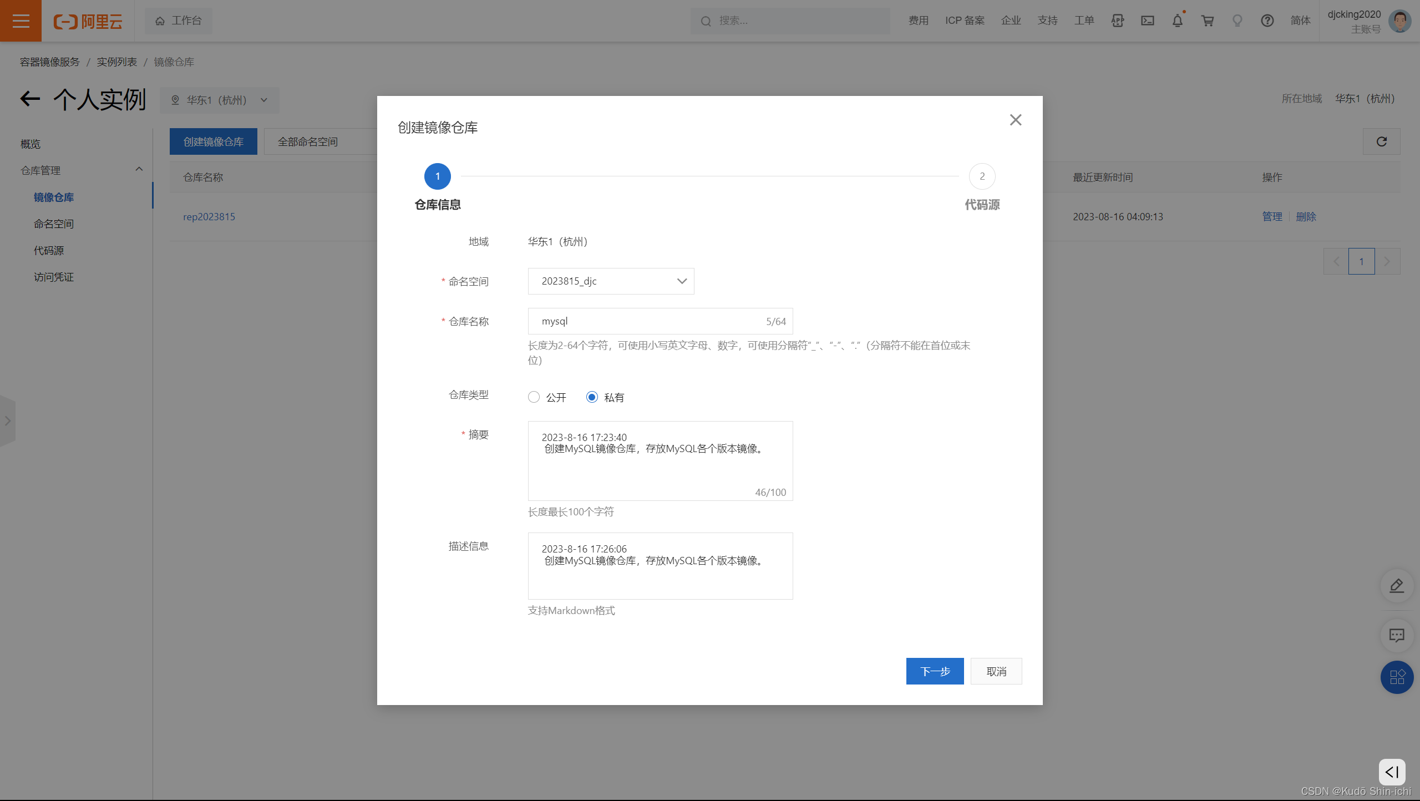Open 命名空间 in the sidebar menu
The width and height of the screenshot is (1420, 801).
point(54,224)
